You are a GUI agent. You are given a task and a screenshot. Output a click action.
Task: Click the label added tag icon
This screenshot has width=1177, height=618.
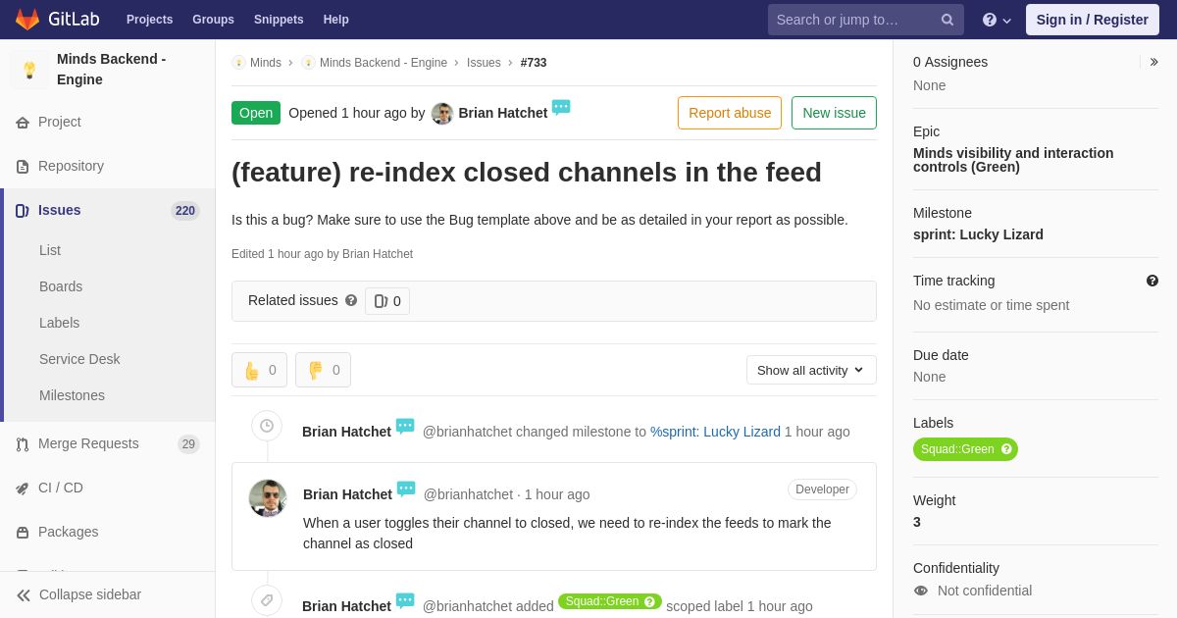point(267,600)
